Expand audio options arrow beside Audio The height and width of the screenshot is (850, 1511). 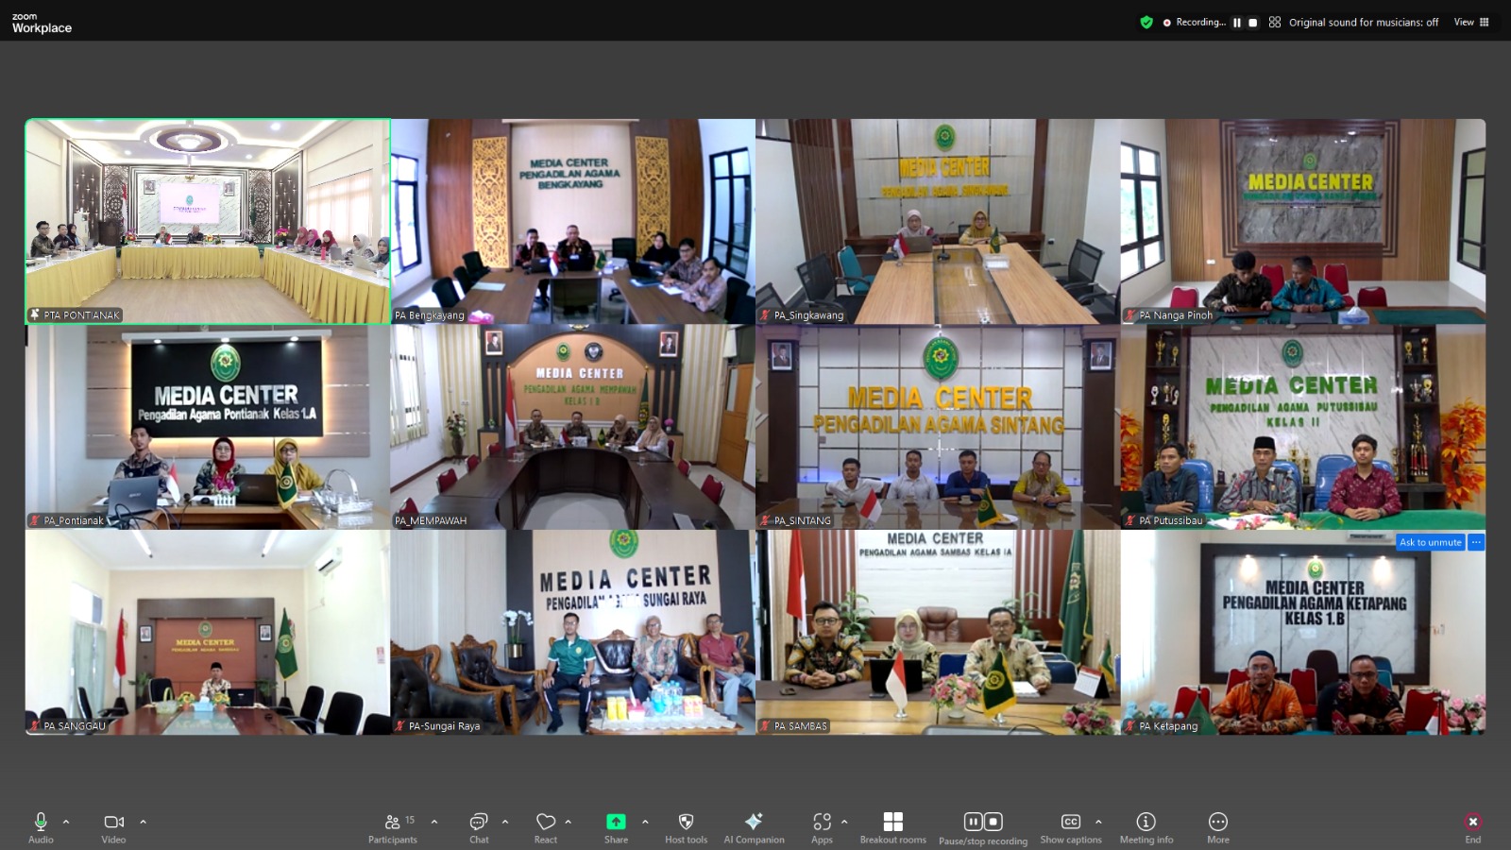66,822
